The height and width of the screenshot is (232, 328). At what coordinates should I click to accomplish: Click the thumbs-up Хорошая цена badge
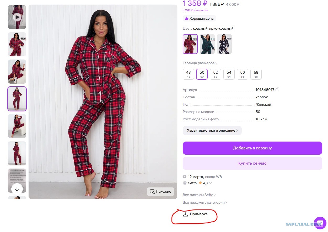(199, 18)
